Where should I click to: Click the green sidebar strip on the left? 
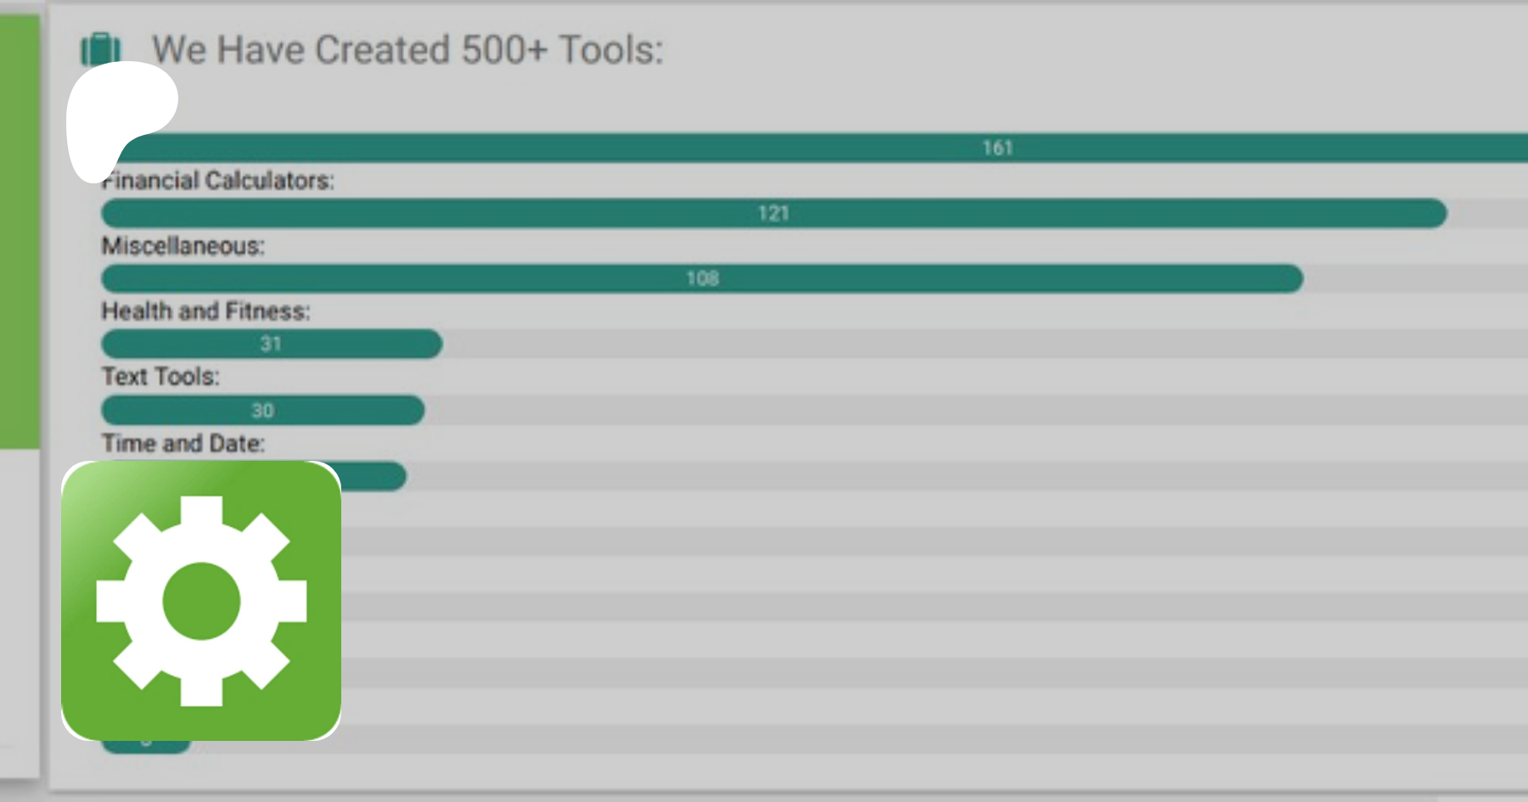[19, 229]
